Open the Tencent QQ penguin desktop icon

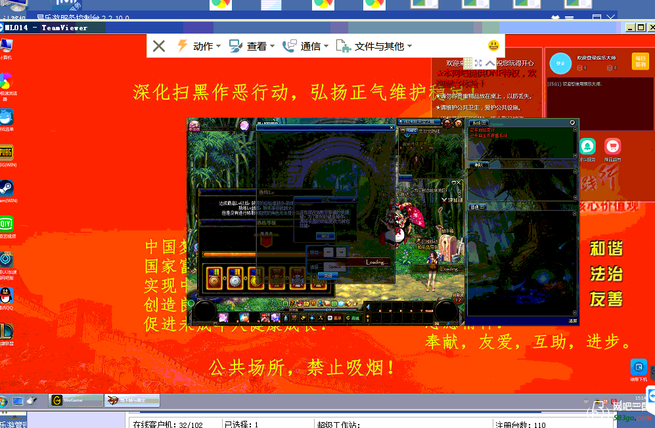pyautogui.click(x=7, y=298)
